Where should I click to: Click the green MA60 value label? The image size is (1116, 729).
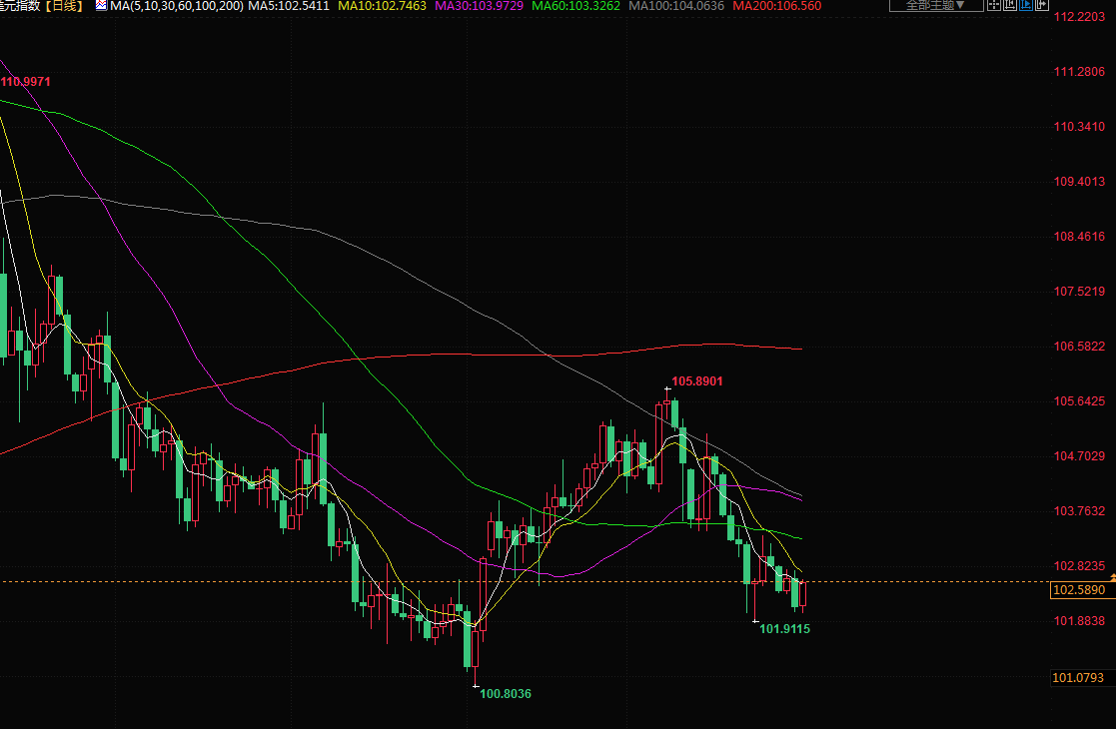[x=577, y=6]
